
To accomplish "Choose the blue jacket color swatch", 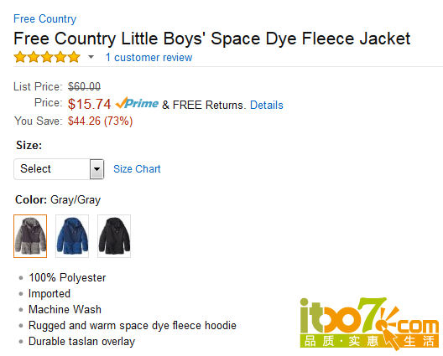I will coord(72,236).
